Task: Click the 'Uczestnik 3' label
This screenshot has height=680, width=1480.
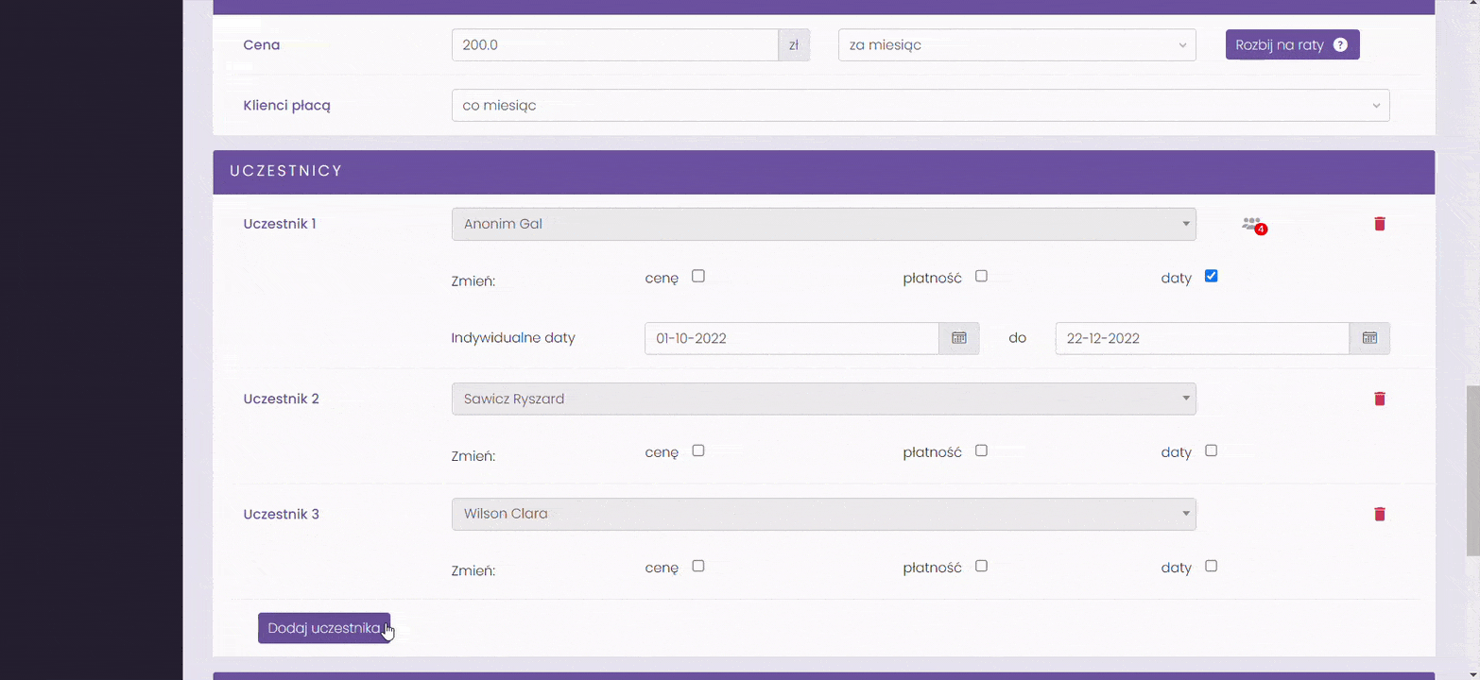Action: tap(281, 514)
